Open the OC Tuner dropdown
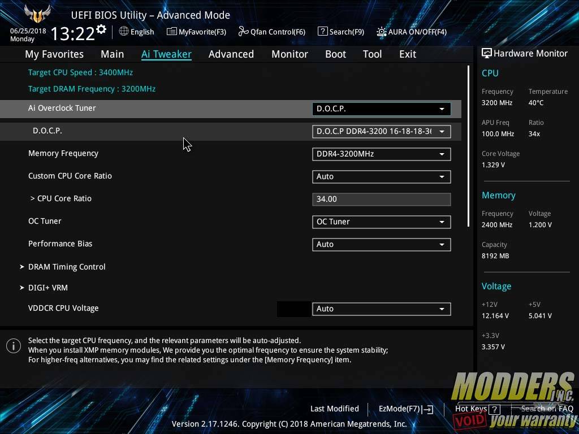Viewport: 579px width, 434px height. point(382,222)
